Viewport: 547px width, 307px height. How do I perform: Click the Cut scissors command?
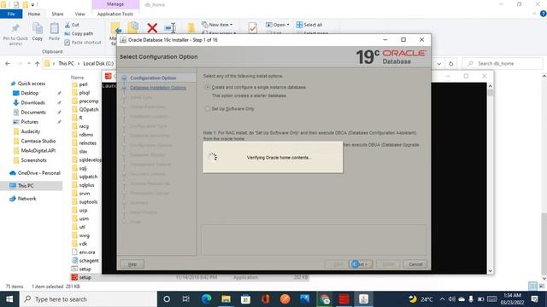(72, 25)
